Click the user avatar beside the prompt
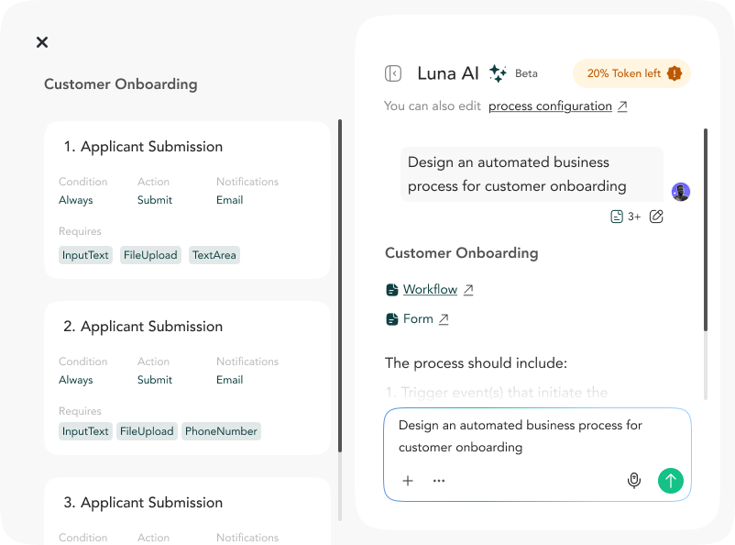The image size is (735, 545). pyautogui.click(x=680, y=191)
